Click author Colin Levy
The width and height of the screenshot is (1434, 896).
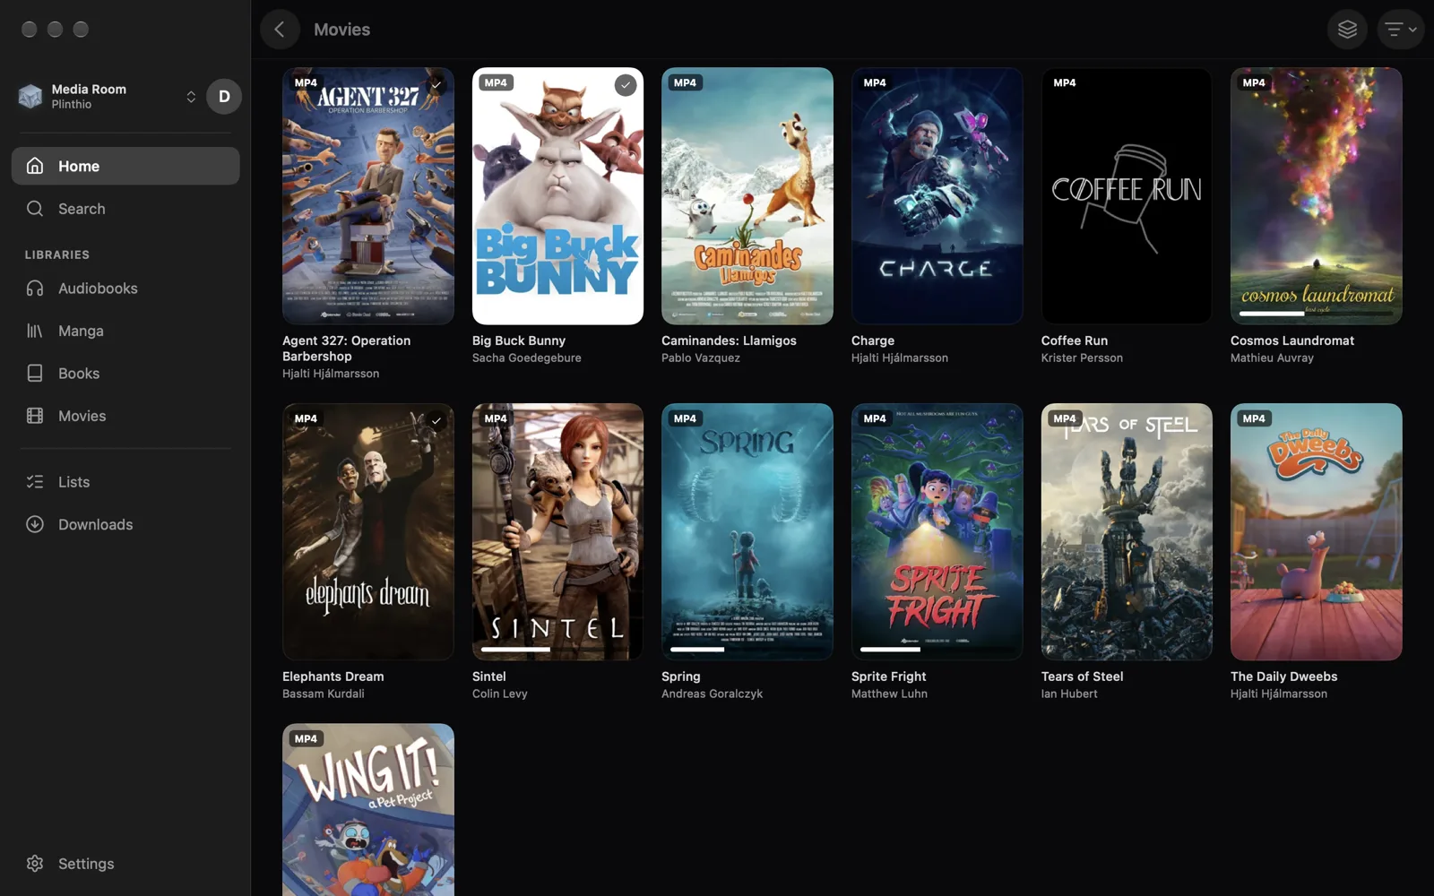coord(500,694)
